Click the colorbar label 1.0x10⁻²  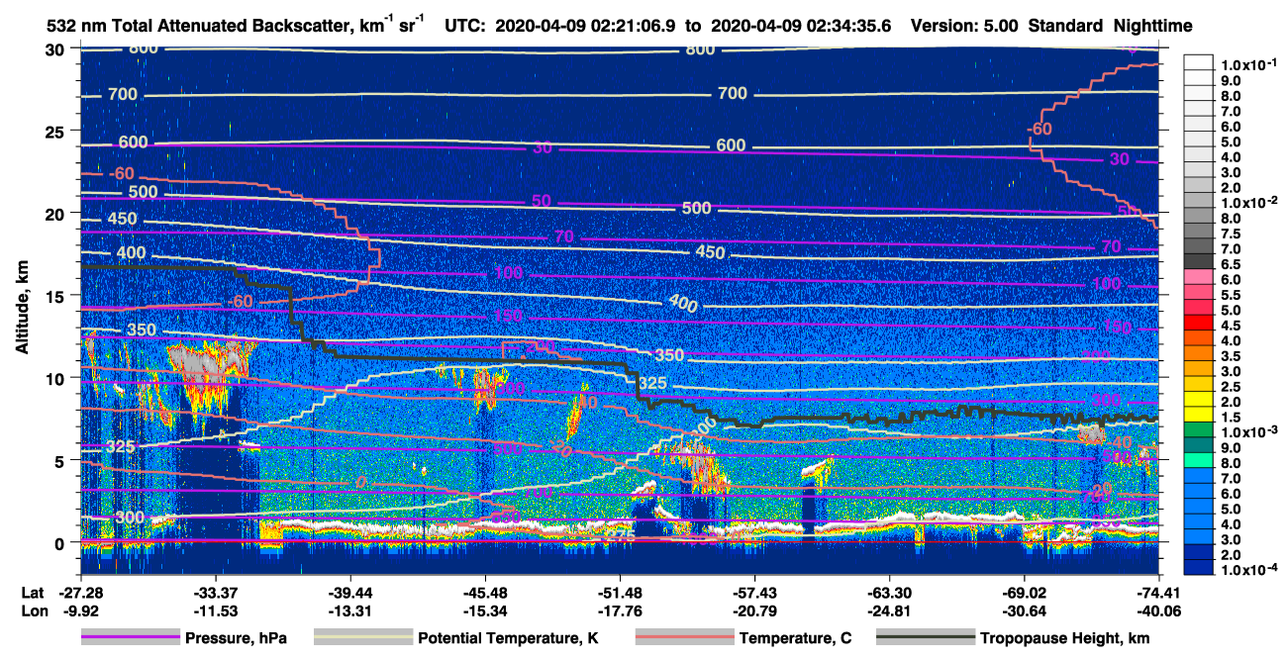1249,202
